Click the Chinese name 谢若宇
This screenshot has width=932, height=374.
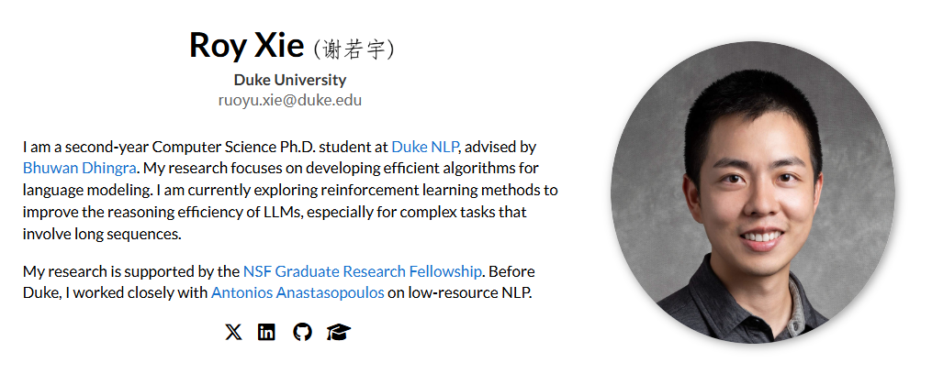point(354,49)
